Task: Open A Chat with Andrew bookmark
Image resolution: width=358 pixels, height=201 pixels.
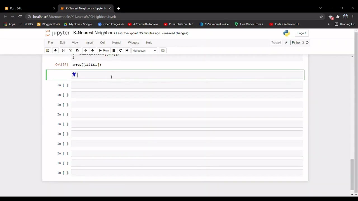Action: [x=144, y=24]
